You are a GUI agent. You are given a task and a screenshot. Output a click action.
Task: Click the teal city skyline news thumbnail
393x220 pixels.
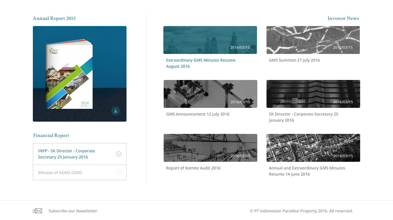210,40
